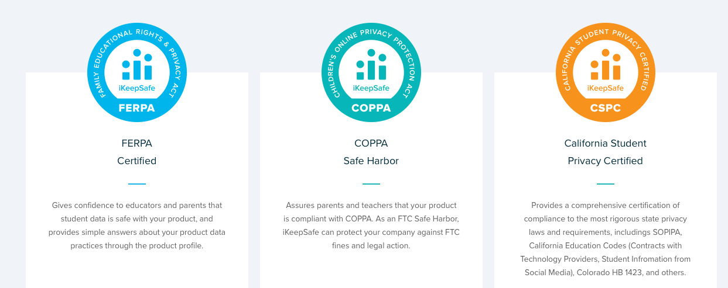Open the "FERPA Certified" heading
Screen dimensions: 728x288
(137, 152)
